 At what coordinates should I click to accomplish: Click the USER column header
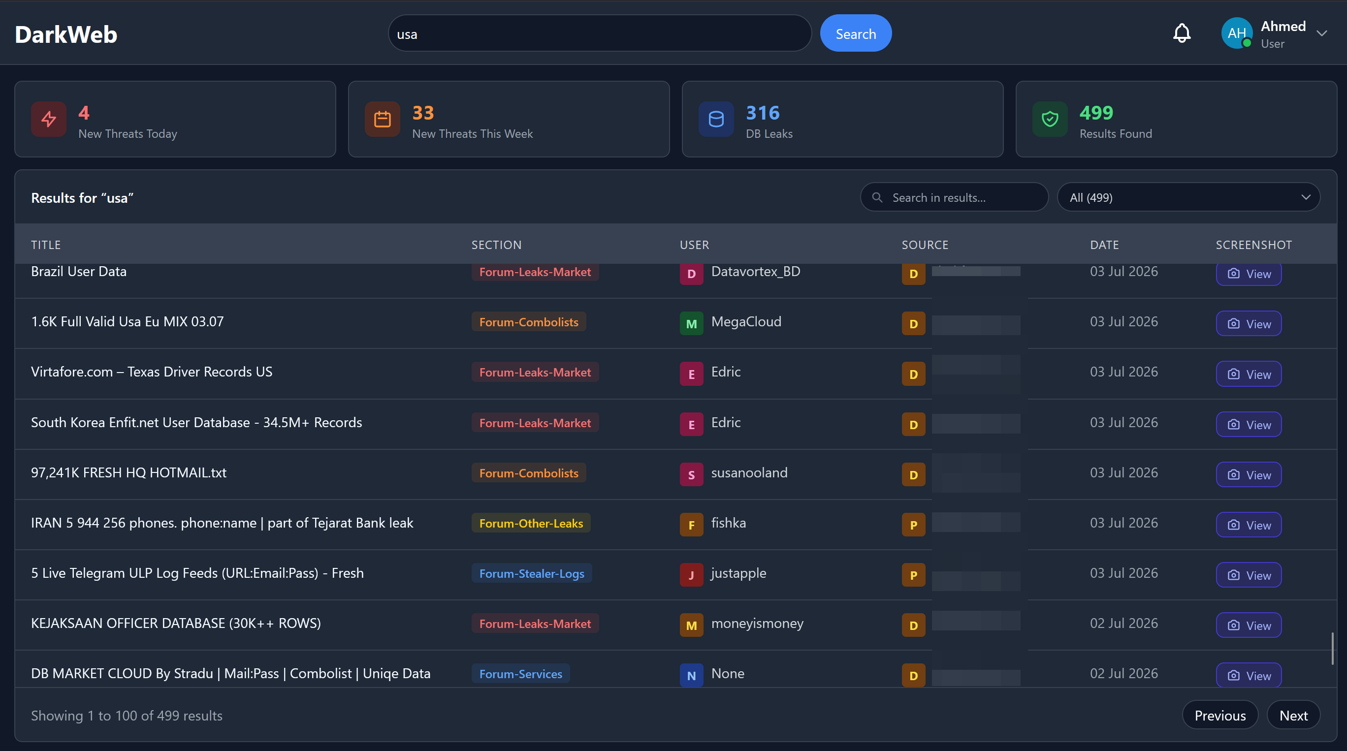pos(694,245)
